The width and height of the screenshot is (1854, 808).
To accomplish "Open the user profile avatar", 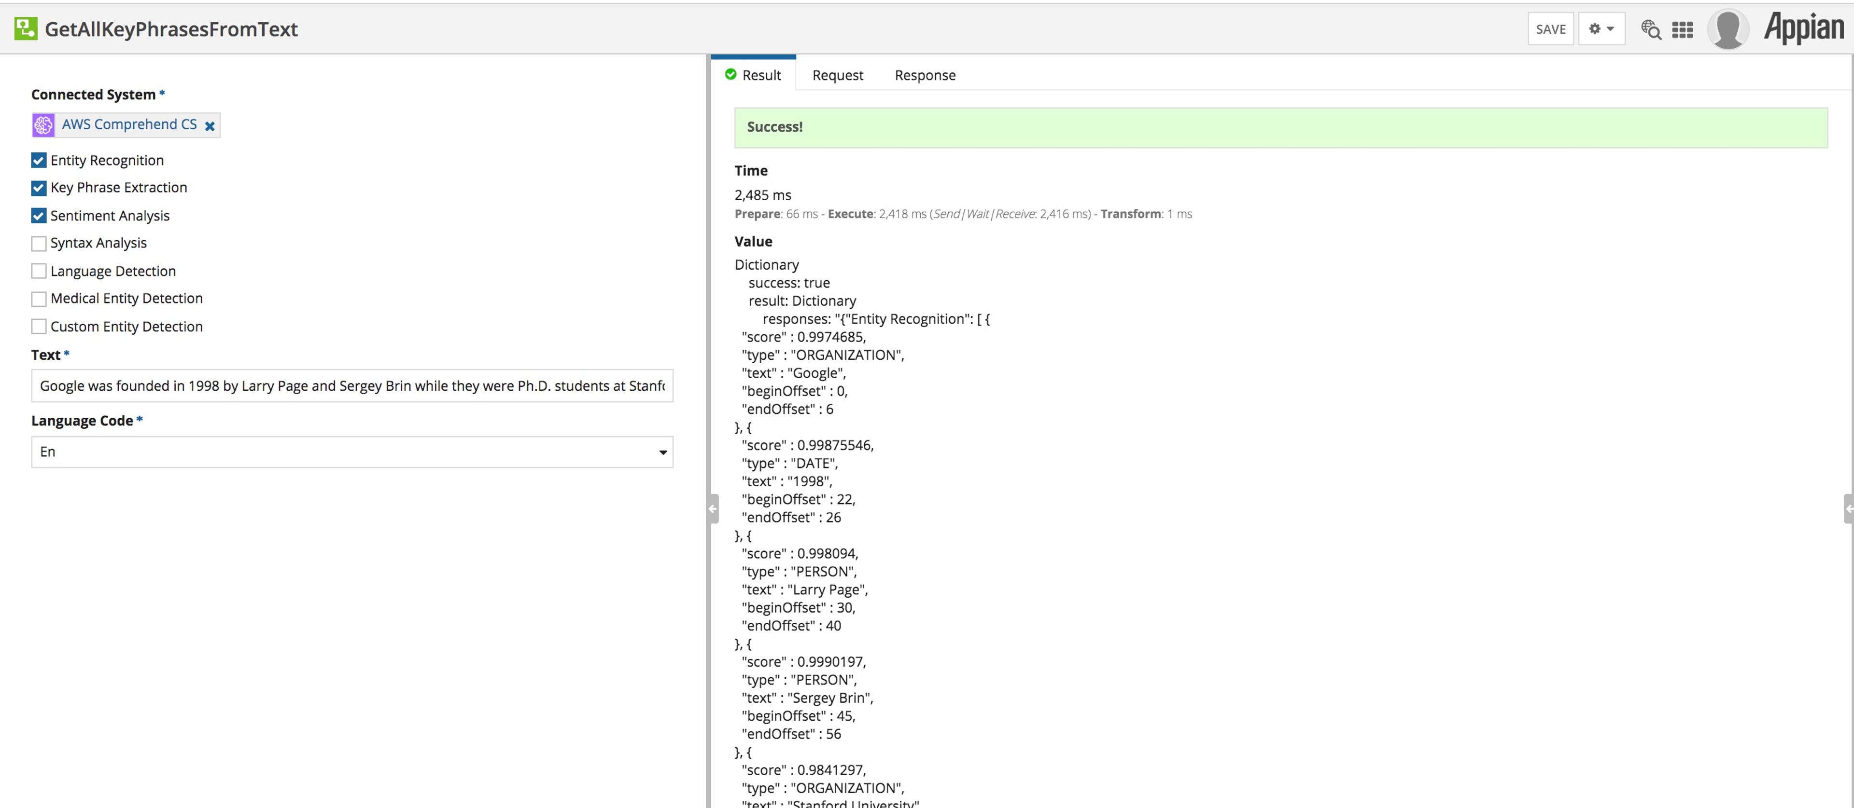I will click(x=1728, y=29).
